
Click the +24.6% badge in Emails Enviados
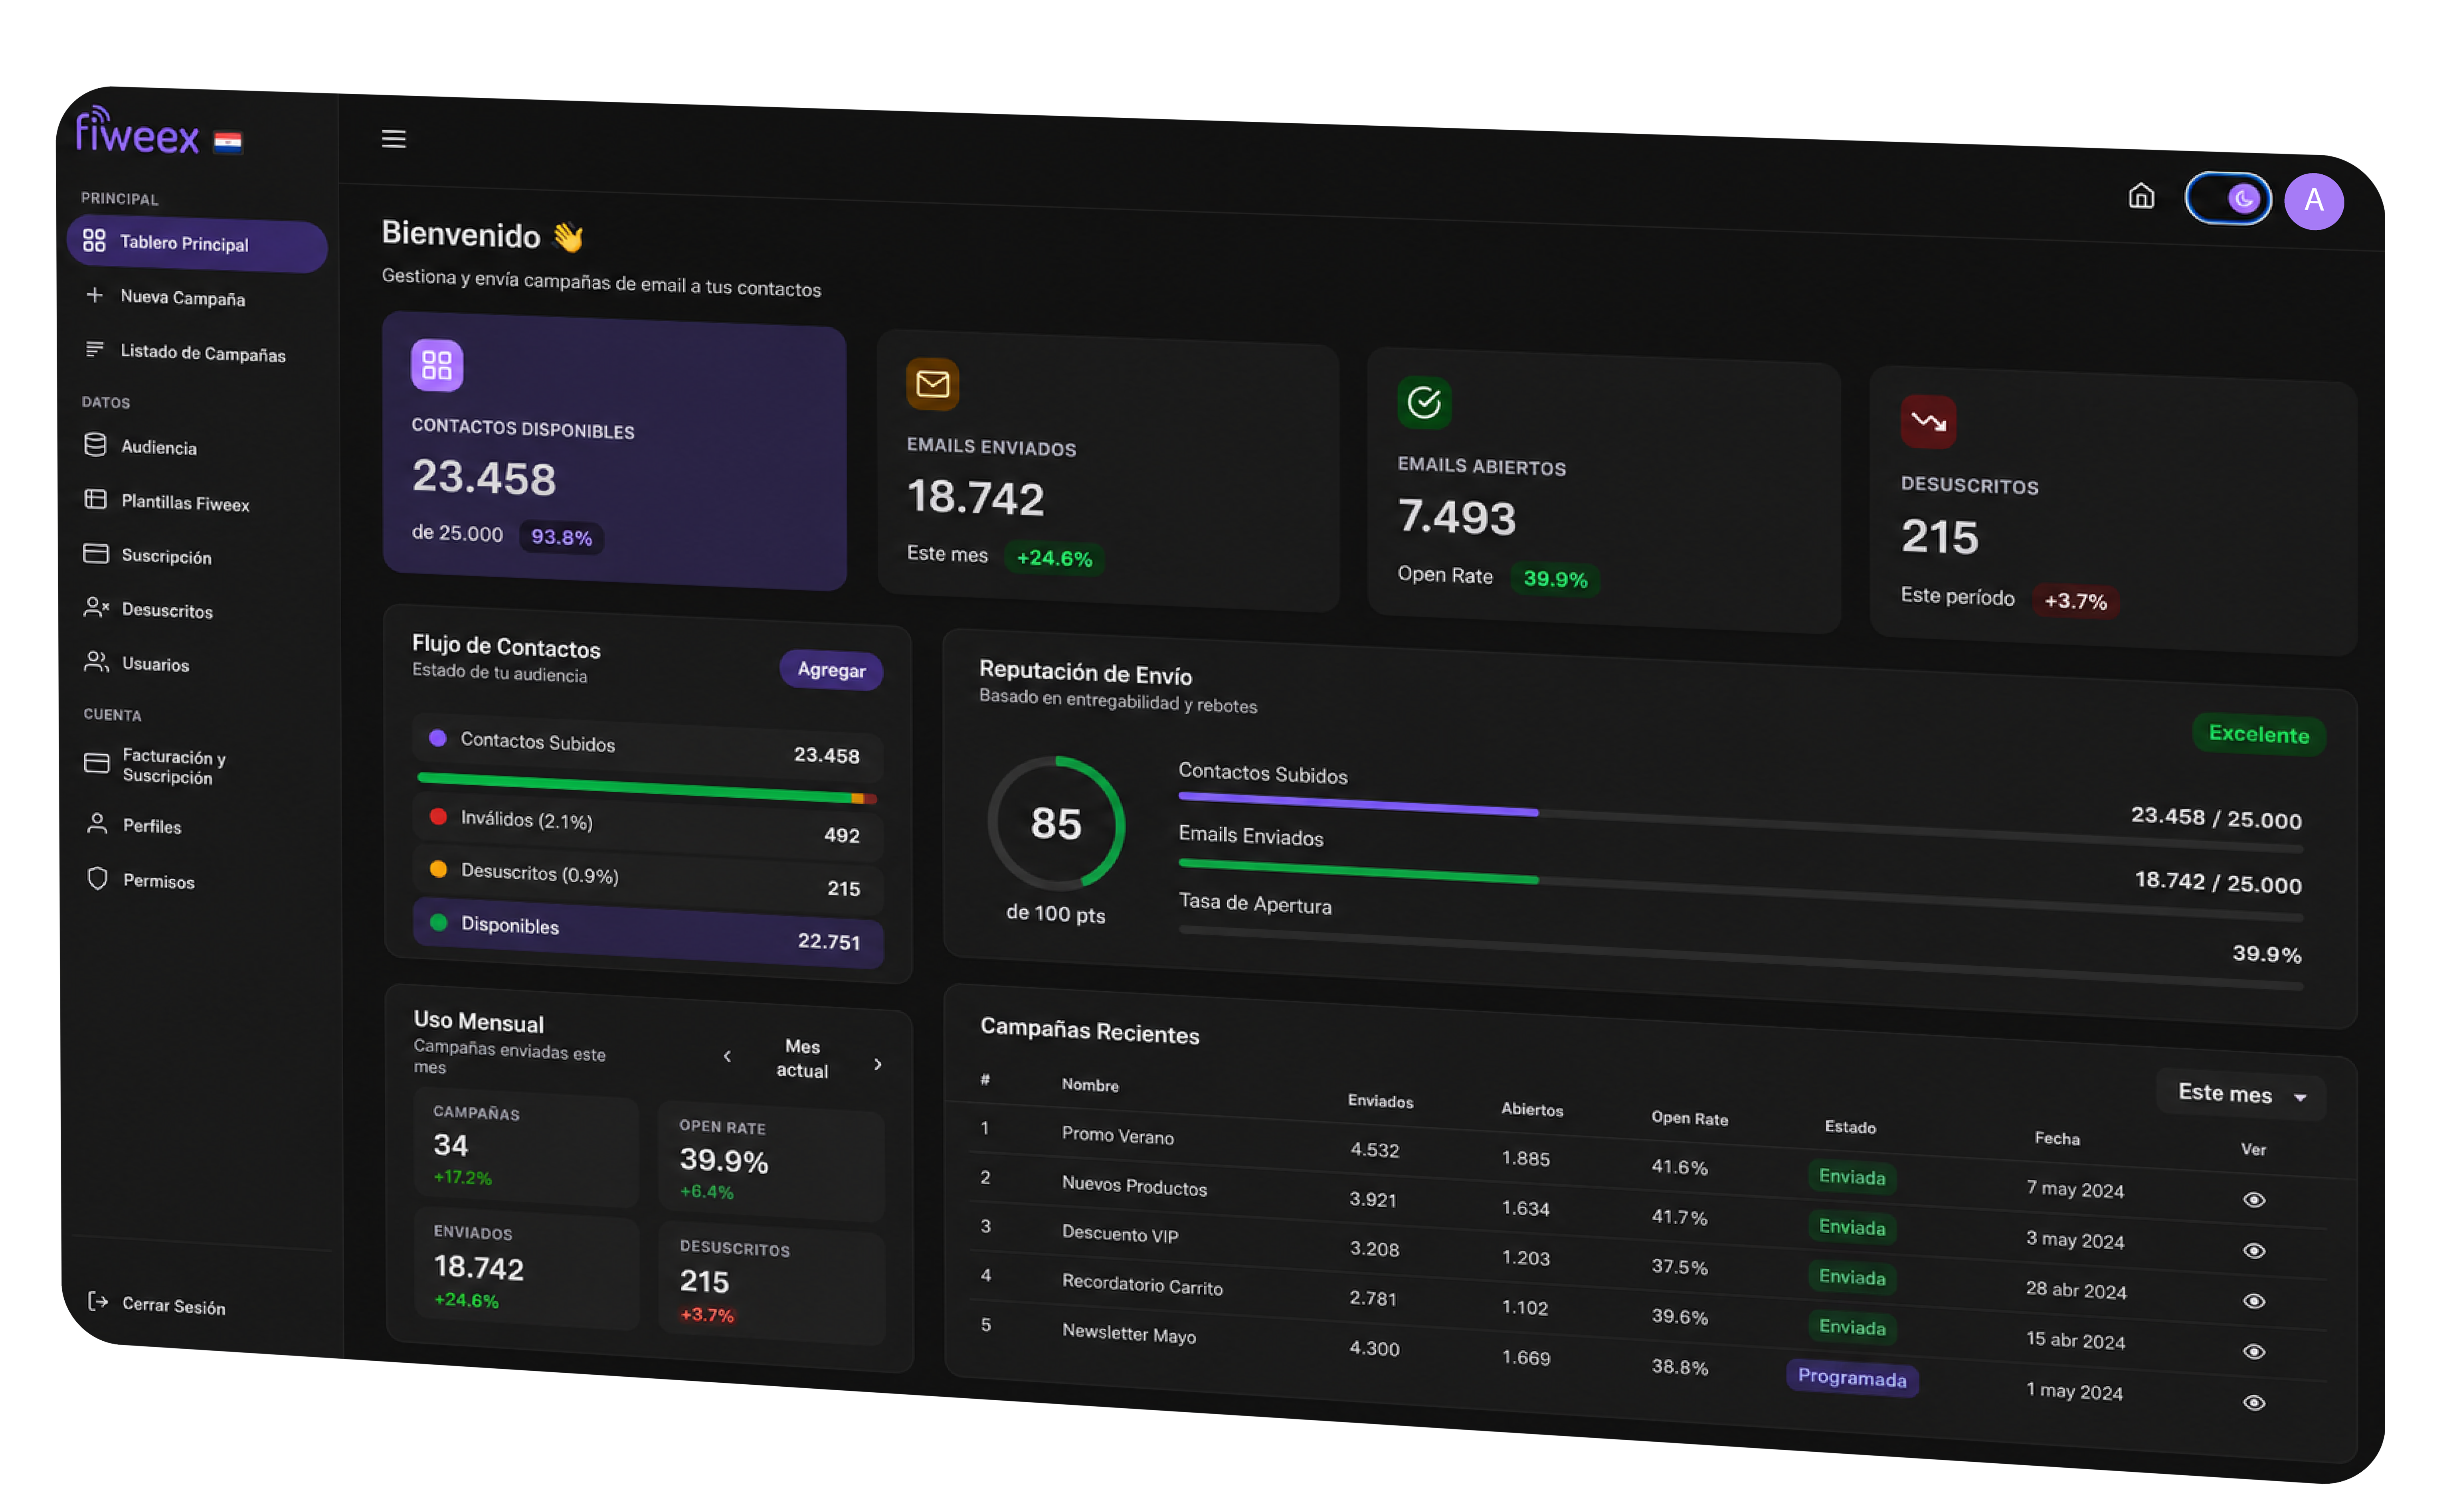pyautogui.click(x=1054, y=558)
